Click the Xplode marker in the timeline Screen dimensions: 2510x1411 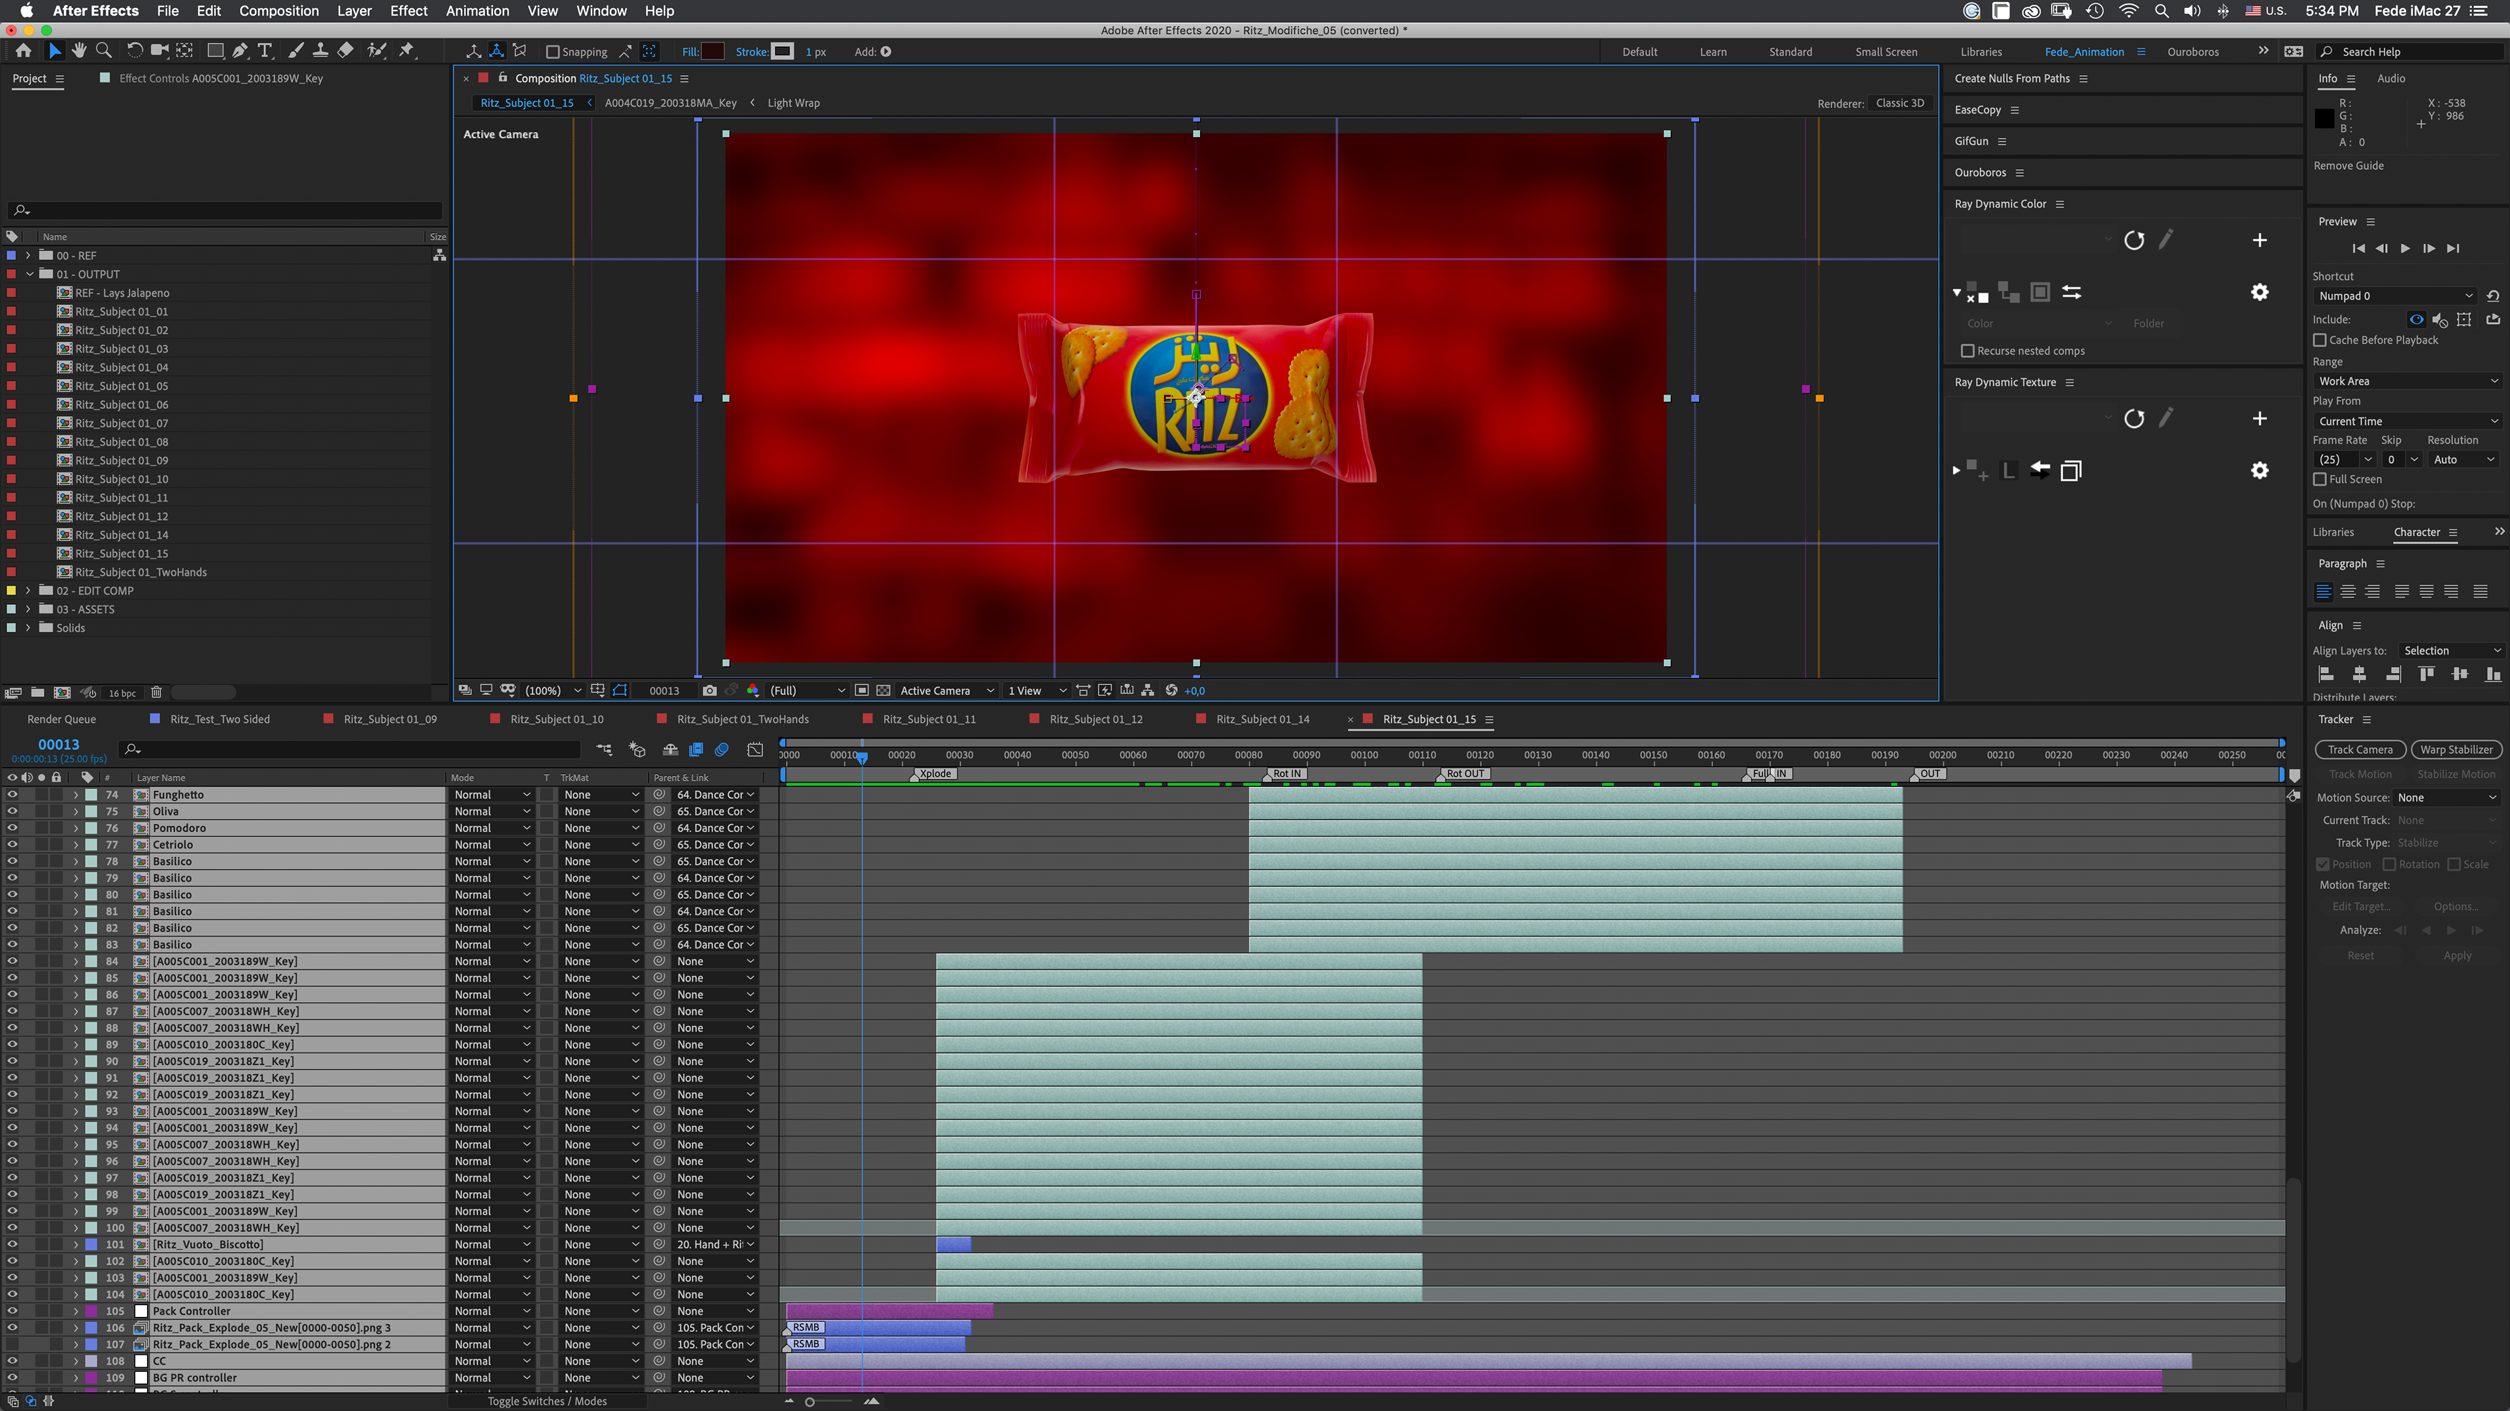935,773
